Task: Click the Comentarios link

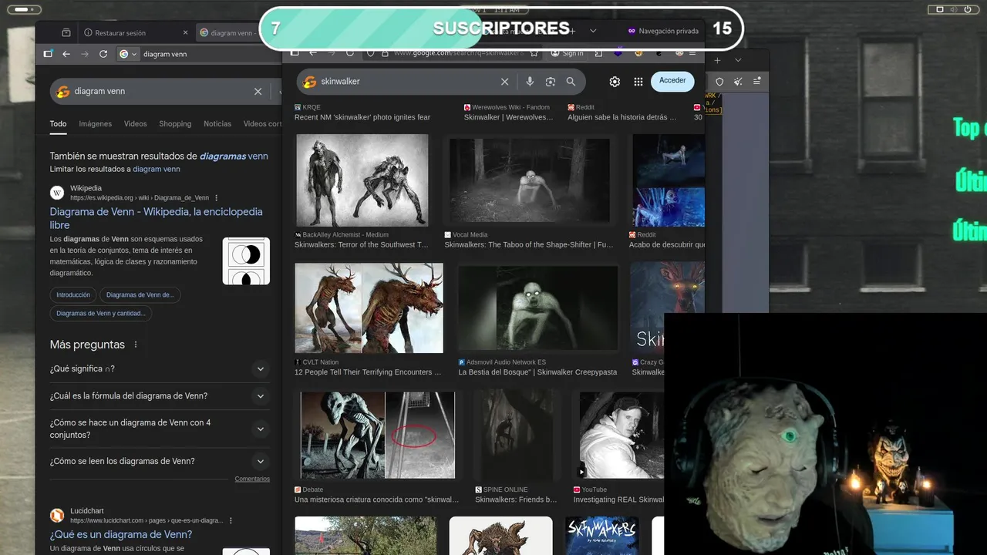Action: pyautogui.click(x=252, y=479)
